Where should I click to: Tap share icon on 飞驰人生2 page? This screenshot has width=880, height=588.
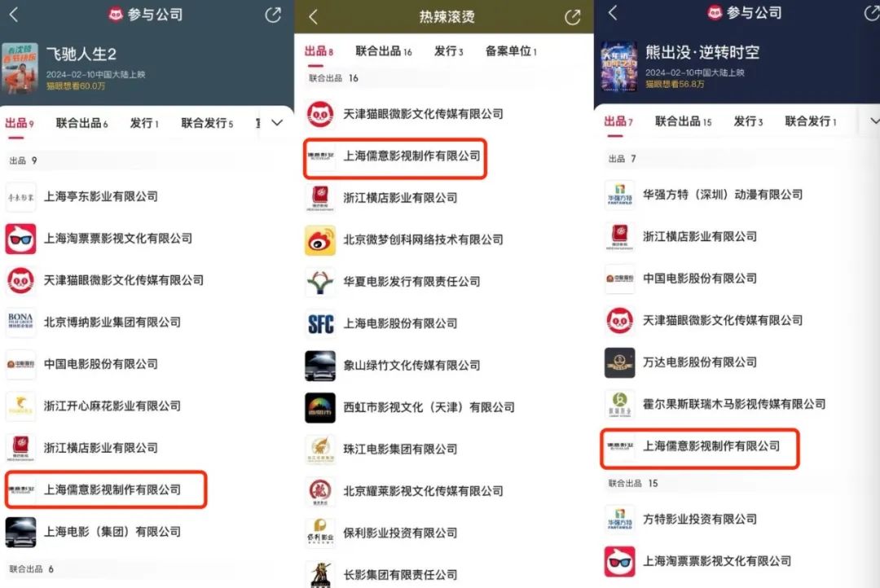pyautogui.click(x=273, y=15)
